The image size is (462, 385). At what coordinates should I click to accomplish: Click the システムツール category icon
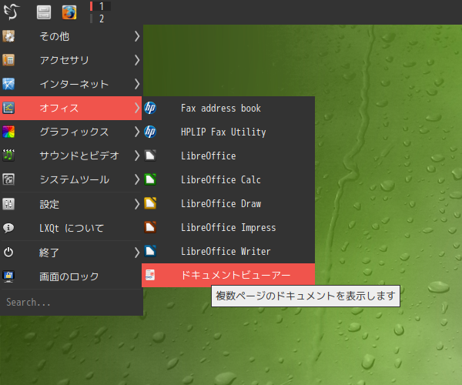(x=8, y=179)
